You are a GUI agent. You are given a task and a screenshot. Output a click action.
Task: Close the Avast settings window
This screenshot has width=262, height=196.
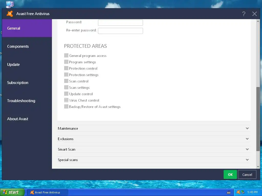pos(255,14)
